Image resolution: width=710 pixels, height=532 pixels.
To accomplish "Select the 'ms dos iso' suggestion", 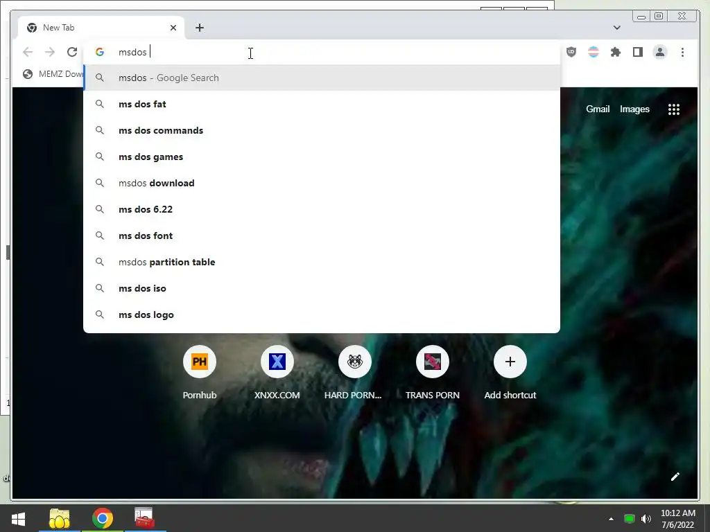I will pos(322,288).
